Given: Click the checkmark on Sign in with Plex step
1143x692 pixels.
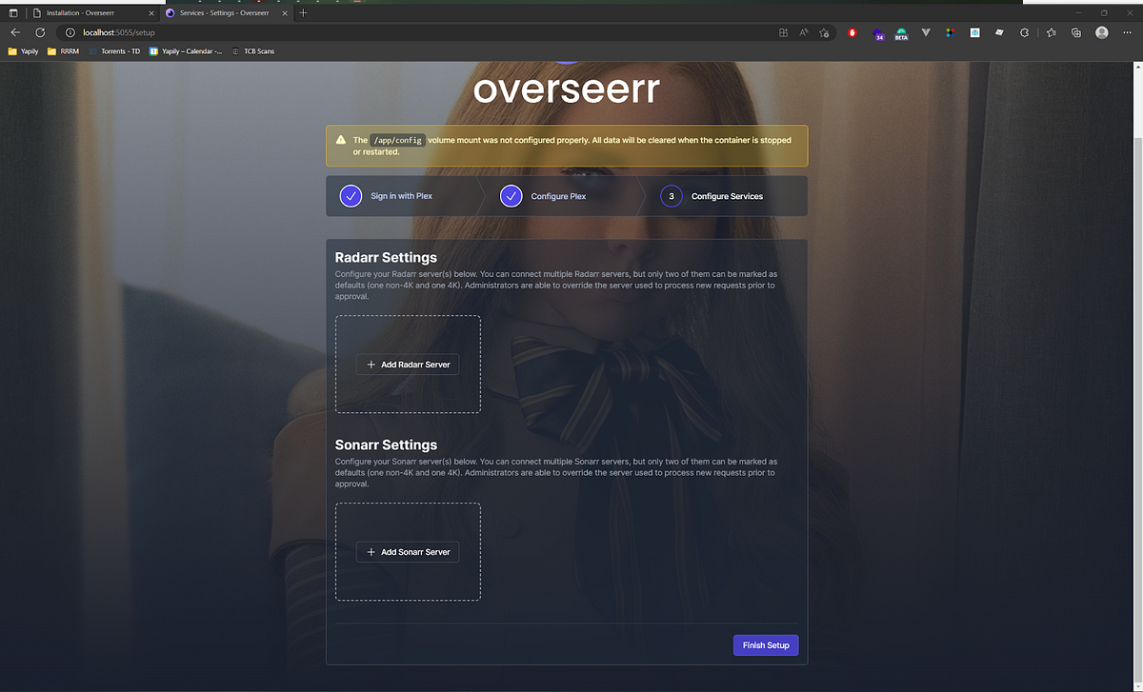Looking at the screenshot, I should coord(351,196).
